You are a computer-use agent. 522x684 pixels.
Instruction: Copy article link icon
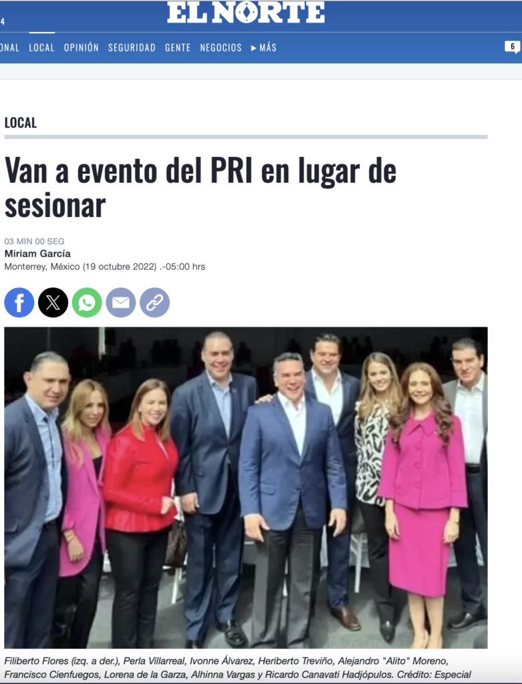pyautogui.click(x=154, y=303)
